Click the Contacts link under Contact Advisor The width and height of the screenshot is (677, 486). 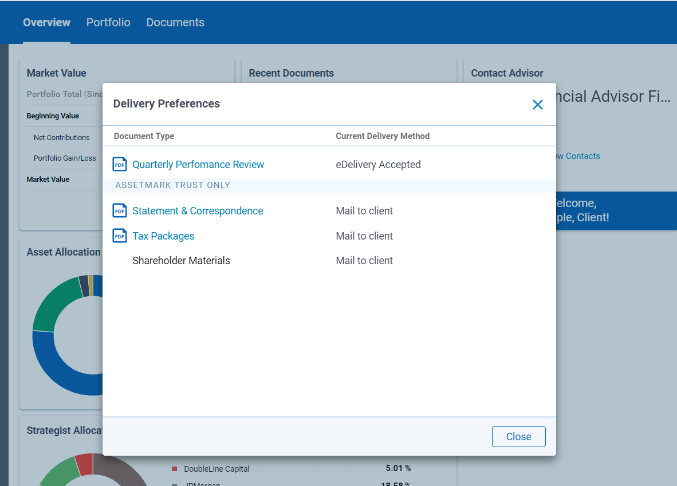[578, 156]
